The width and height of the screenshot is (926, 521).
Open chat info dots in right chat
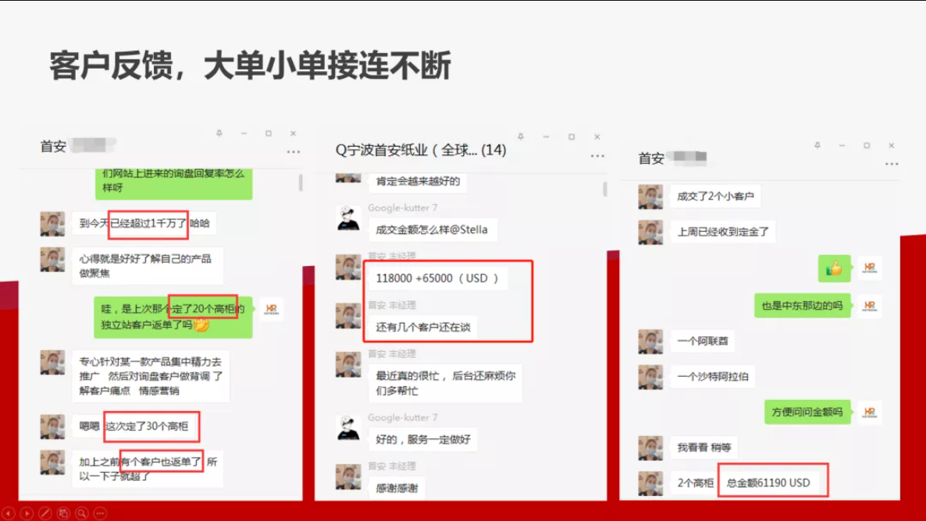point(891,164)
